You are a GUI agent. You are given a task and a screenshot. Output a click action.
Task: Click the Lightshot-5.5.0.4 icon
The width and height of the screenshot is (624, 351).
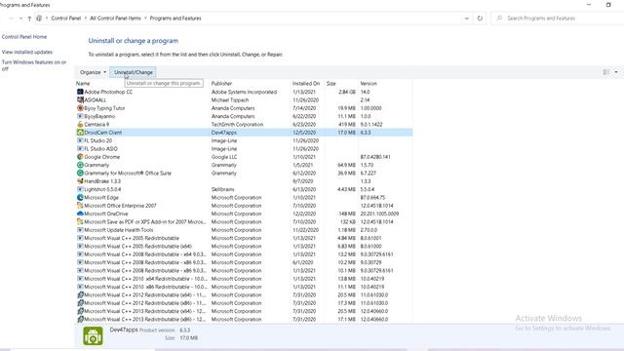80,189
